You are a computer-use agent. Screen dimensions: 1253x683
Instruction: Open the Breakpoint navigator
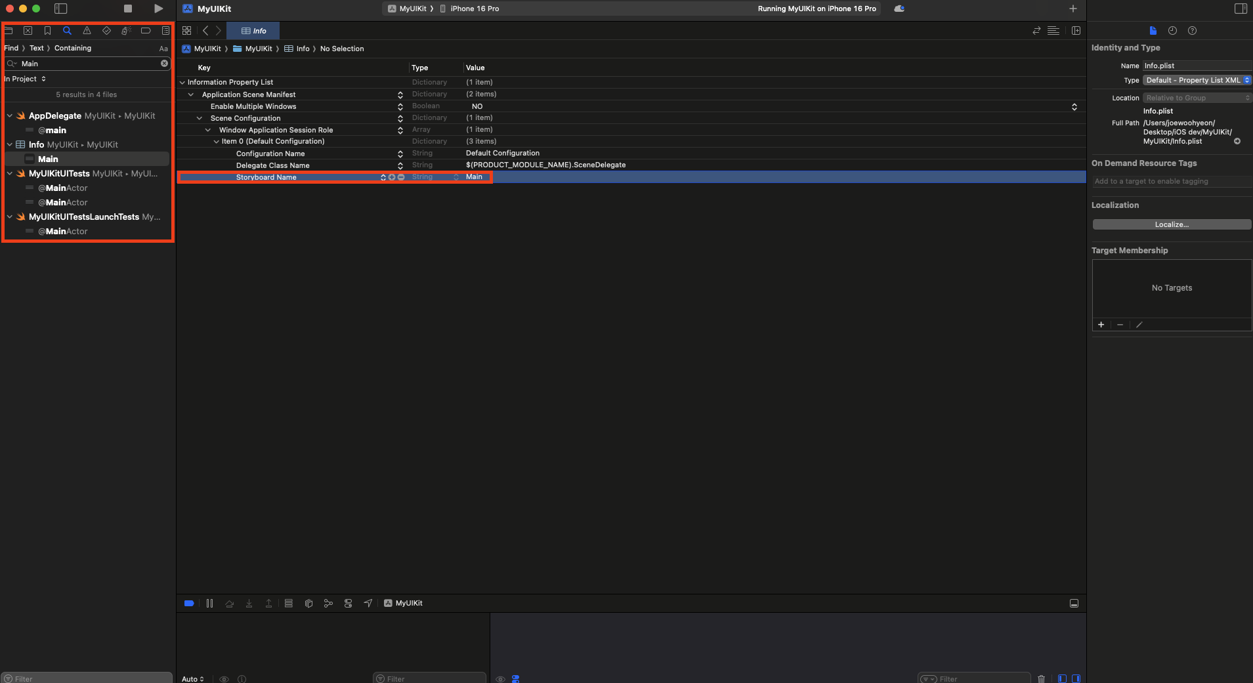point(146,31)
